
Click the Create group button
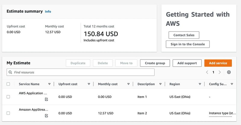pos(155,63)
